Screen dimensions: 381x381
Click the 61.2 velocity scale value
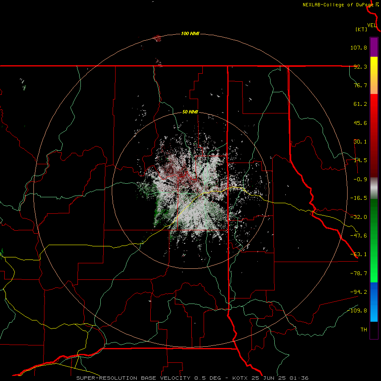pos(360,104)
